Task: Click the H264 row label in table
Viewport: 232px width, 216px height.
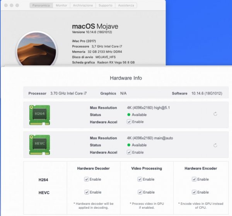Action: click(x=43, y=180)
